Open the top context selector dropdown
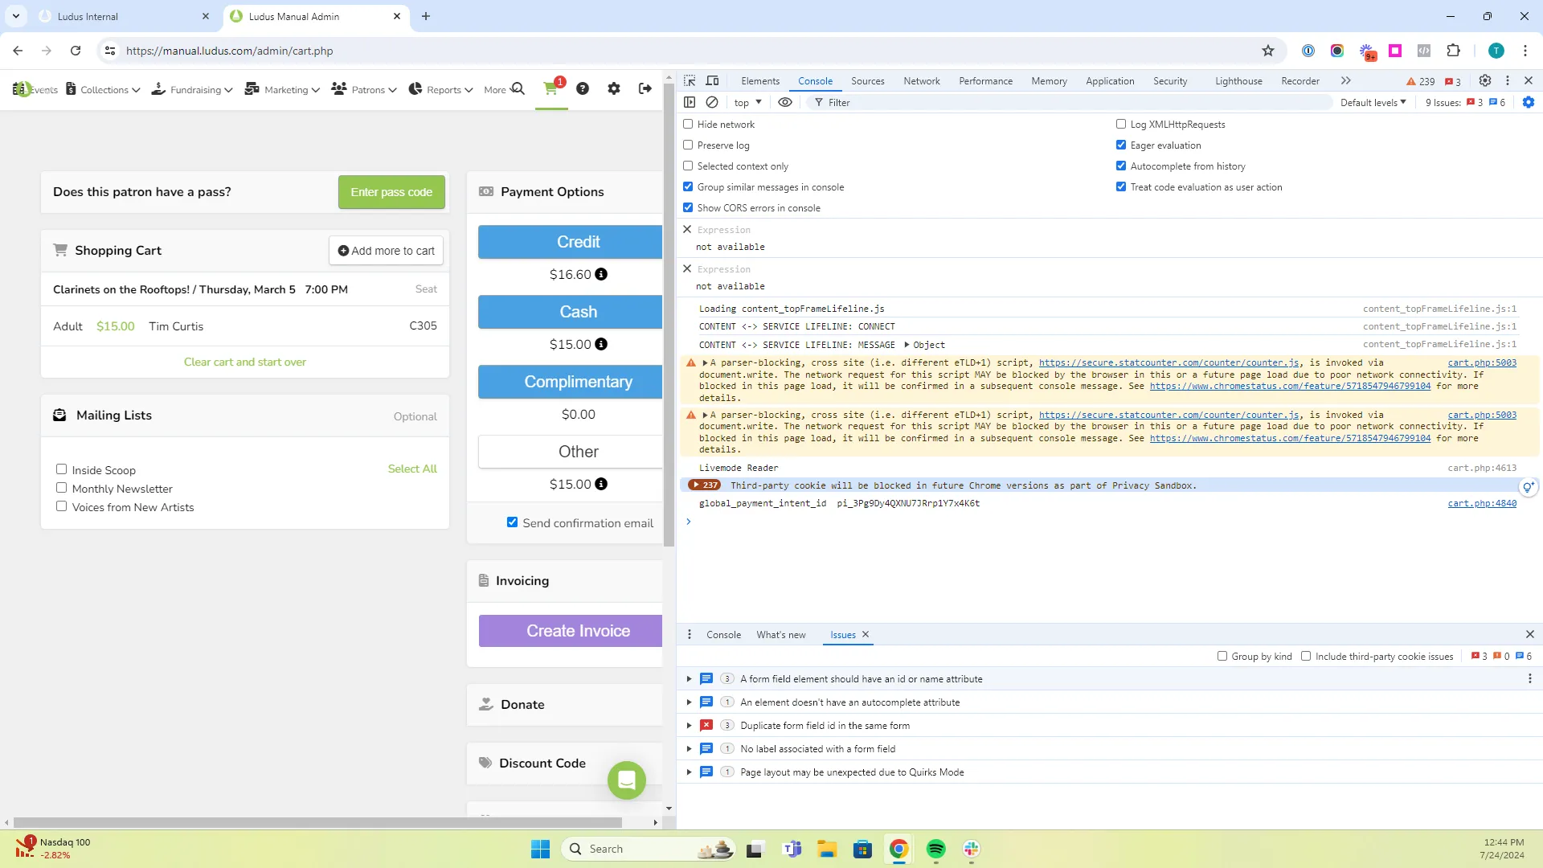1543x868 pixels. (747, 102)
